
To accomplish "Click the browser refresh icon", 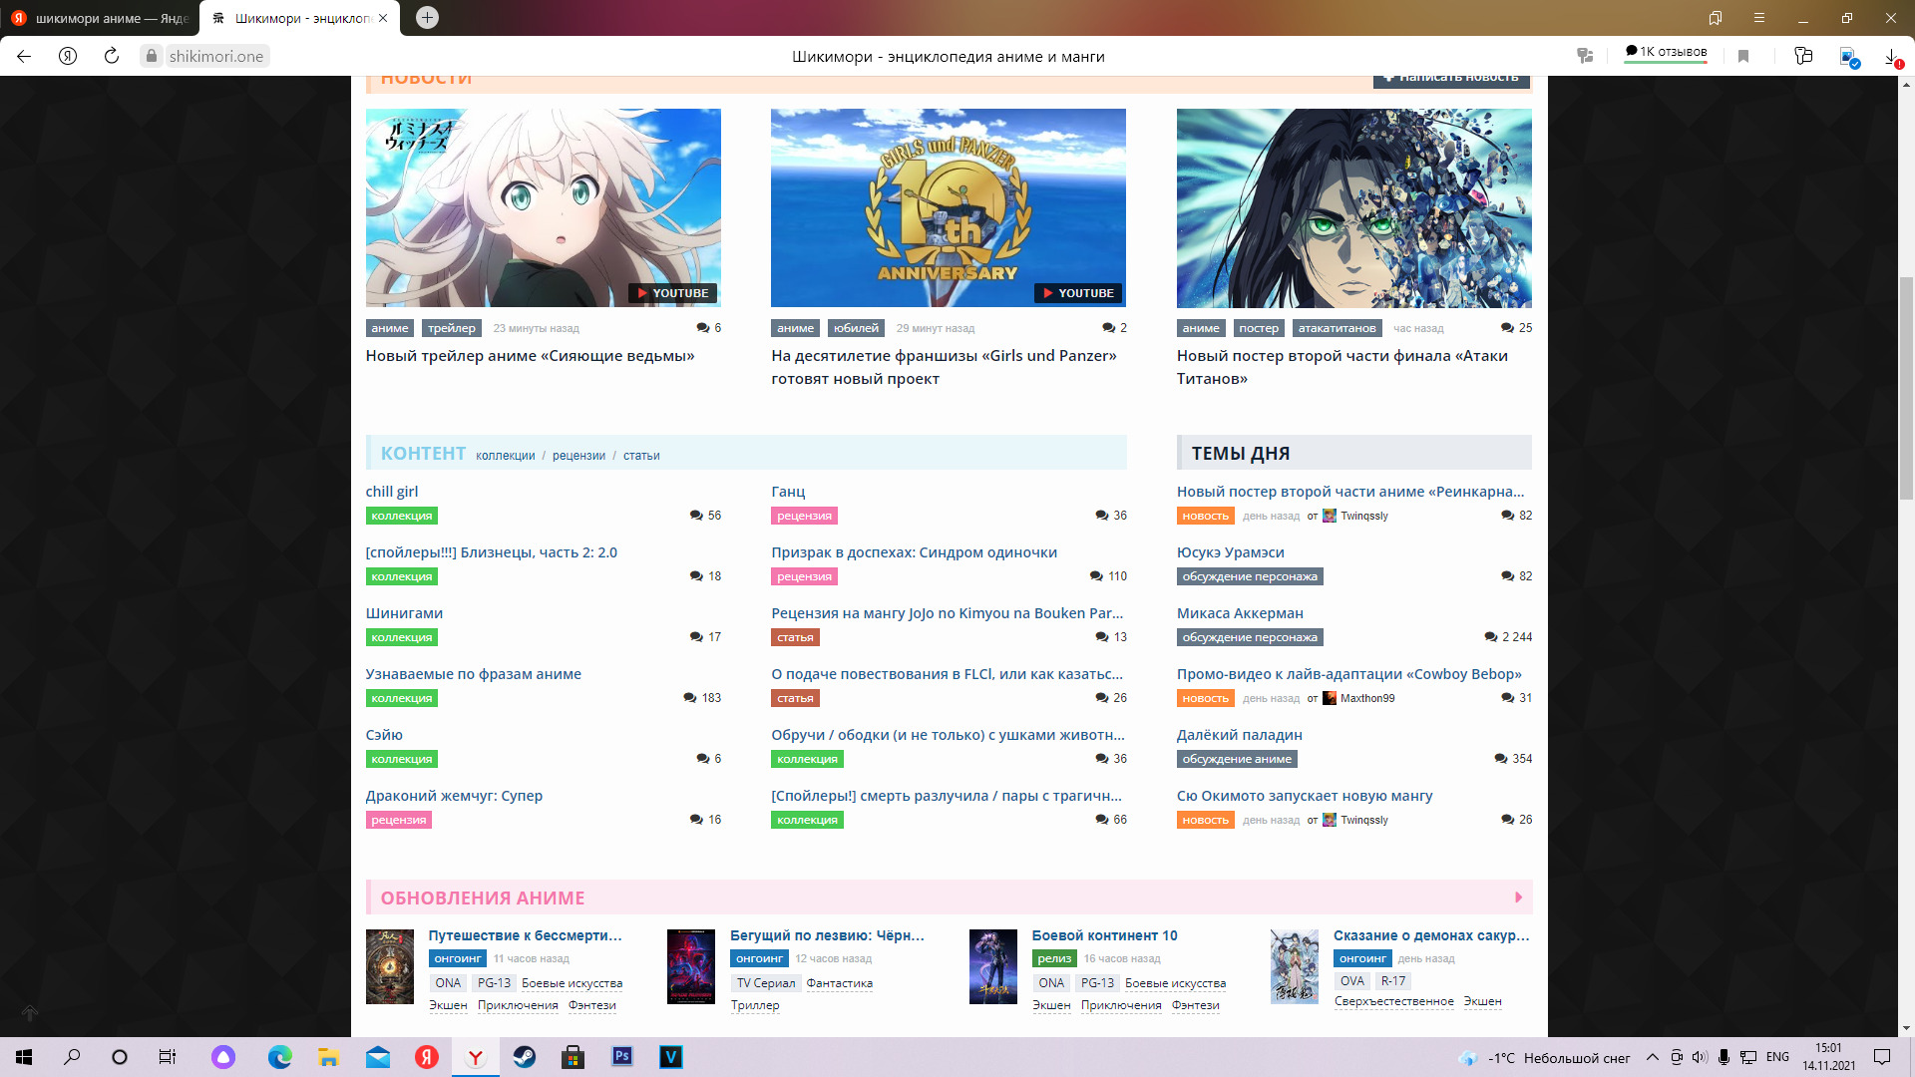I will [x=112, y=56].
